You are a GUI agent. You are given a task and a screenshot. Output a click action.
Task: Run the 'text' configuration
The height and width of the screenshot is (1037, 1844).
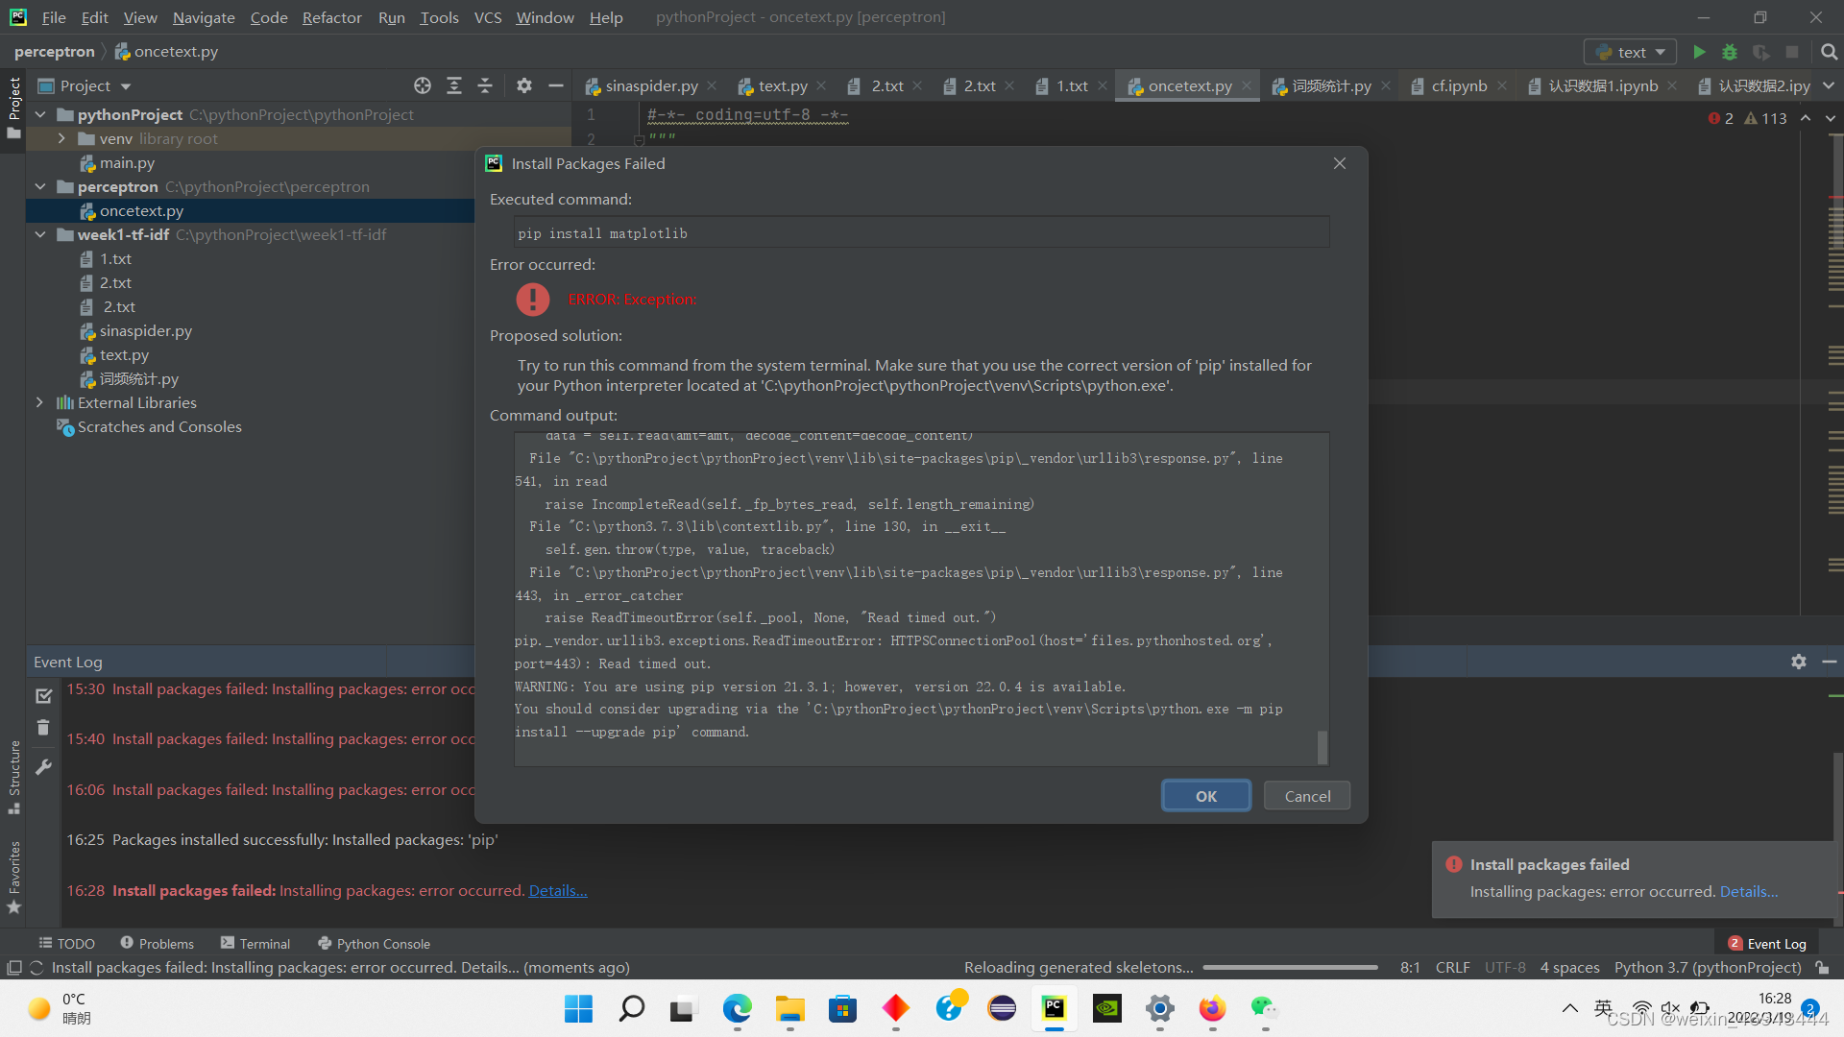(x=1699, y=51)
